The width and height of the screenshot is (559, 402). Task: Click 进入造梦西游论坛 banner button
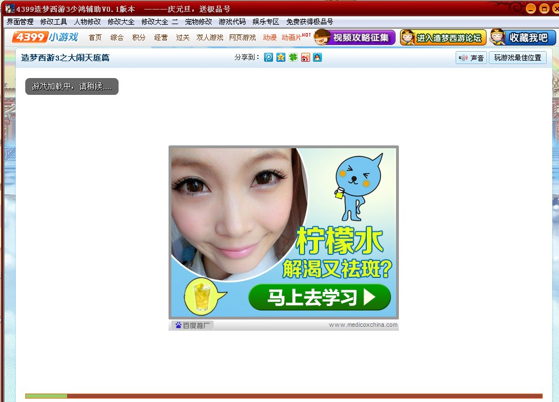[443, 38]
